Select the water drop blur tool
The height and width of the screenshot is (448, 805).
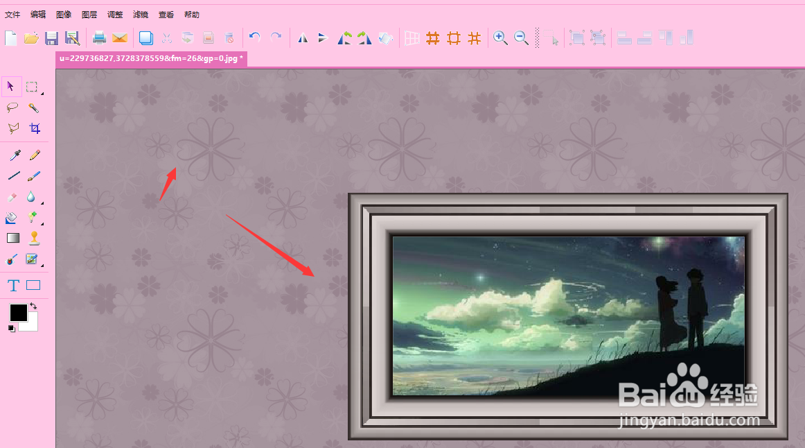[x=31, y=197]
